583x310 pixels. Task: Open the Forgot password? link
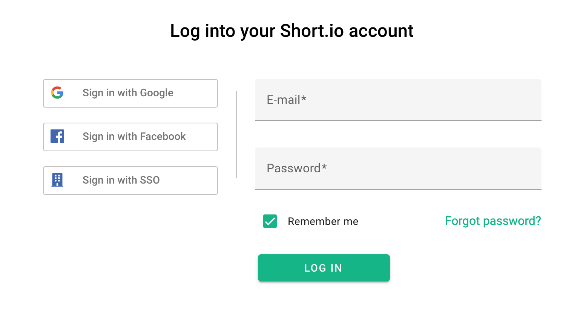click(492, 221)
